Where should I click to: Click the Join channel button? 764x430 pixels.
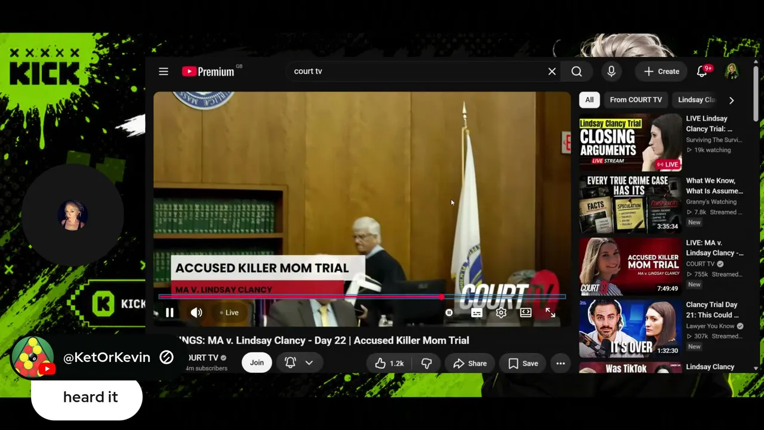click(257, 363)
